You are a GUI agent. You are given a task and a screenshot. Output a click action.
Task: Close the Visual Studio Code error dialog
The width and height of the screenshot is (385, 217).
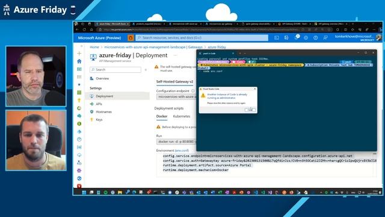pos(254,89)
